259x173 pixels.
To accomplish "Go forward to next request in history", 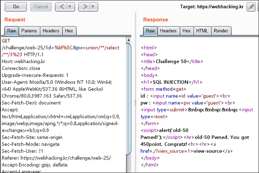I will click(x=85, y=7).
